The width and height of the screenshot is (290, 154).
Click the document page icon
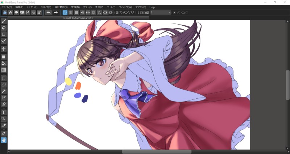point(28,13)
